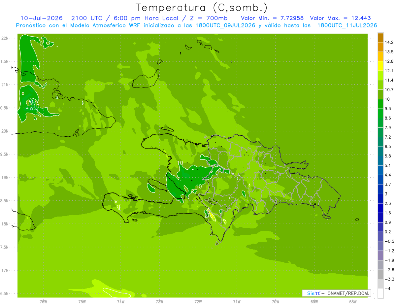Click the '71W' longitude label
The width and height of the screenshot is (396, 306).
click(237, 301)
